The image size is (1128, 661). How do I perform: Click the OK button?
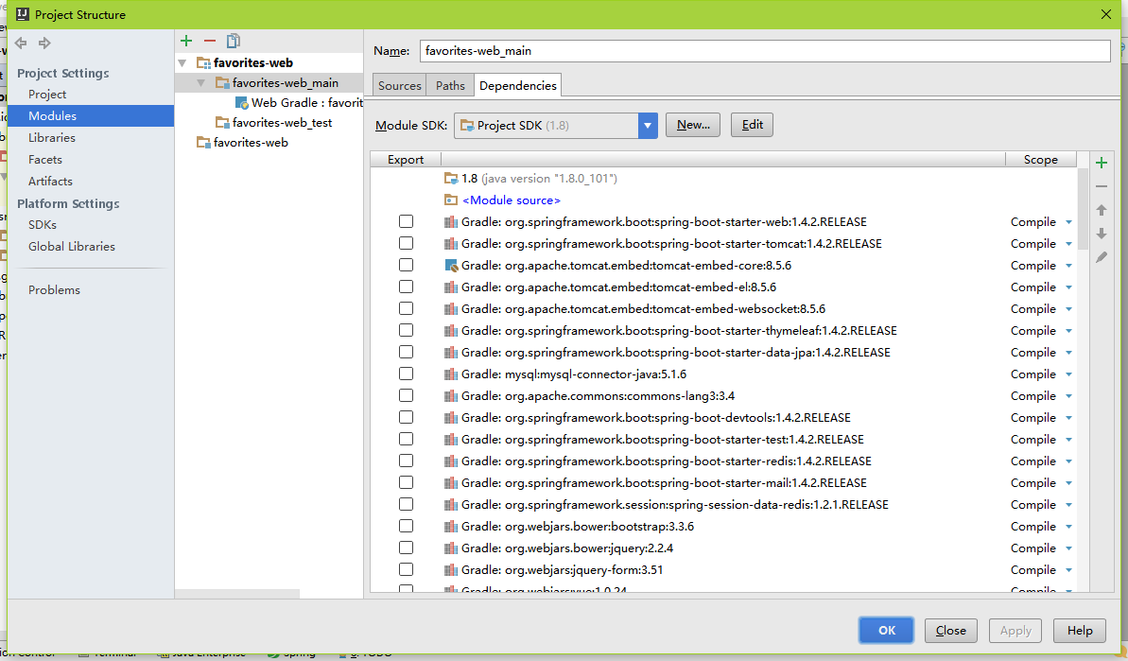pos(886,630)
